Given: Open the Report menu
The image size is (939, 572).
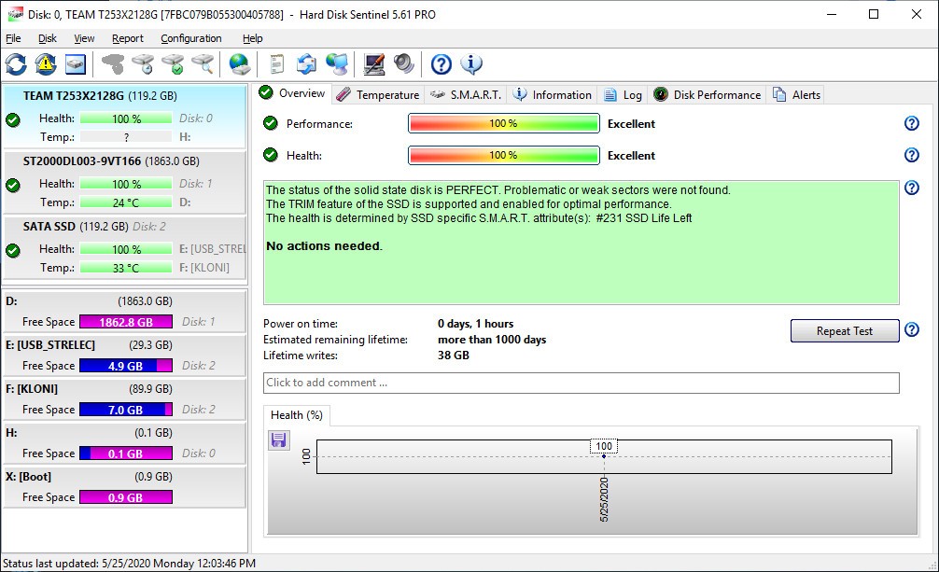Looking at the screenshot, I should click(x=127, y=38).
